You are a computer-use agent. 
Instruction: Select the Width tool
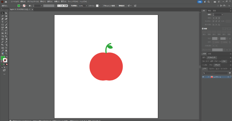[x=3, y=33]
